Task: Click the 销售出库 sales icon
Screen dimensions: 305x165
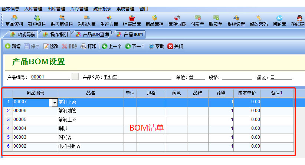Action: 132,21
